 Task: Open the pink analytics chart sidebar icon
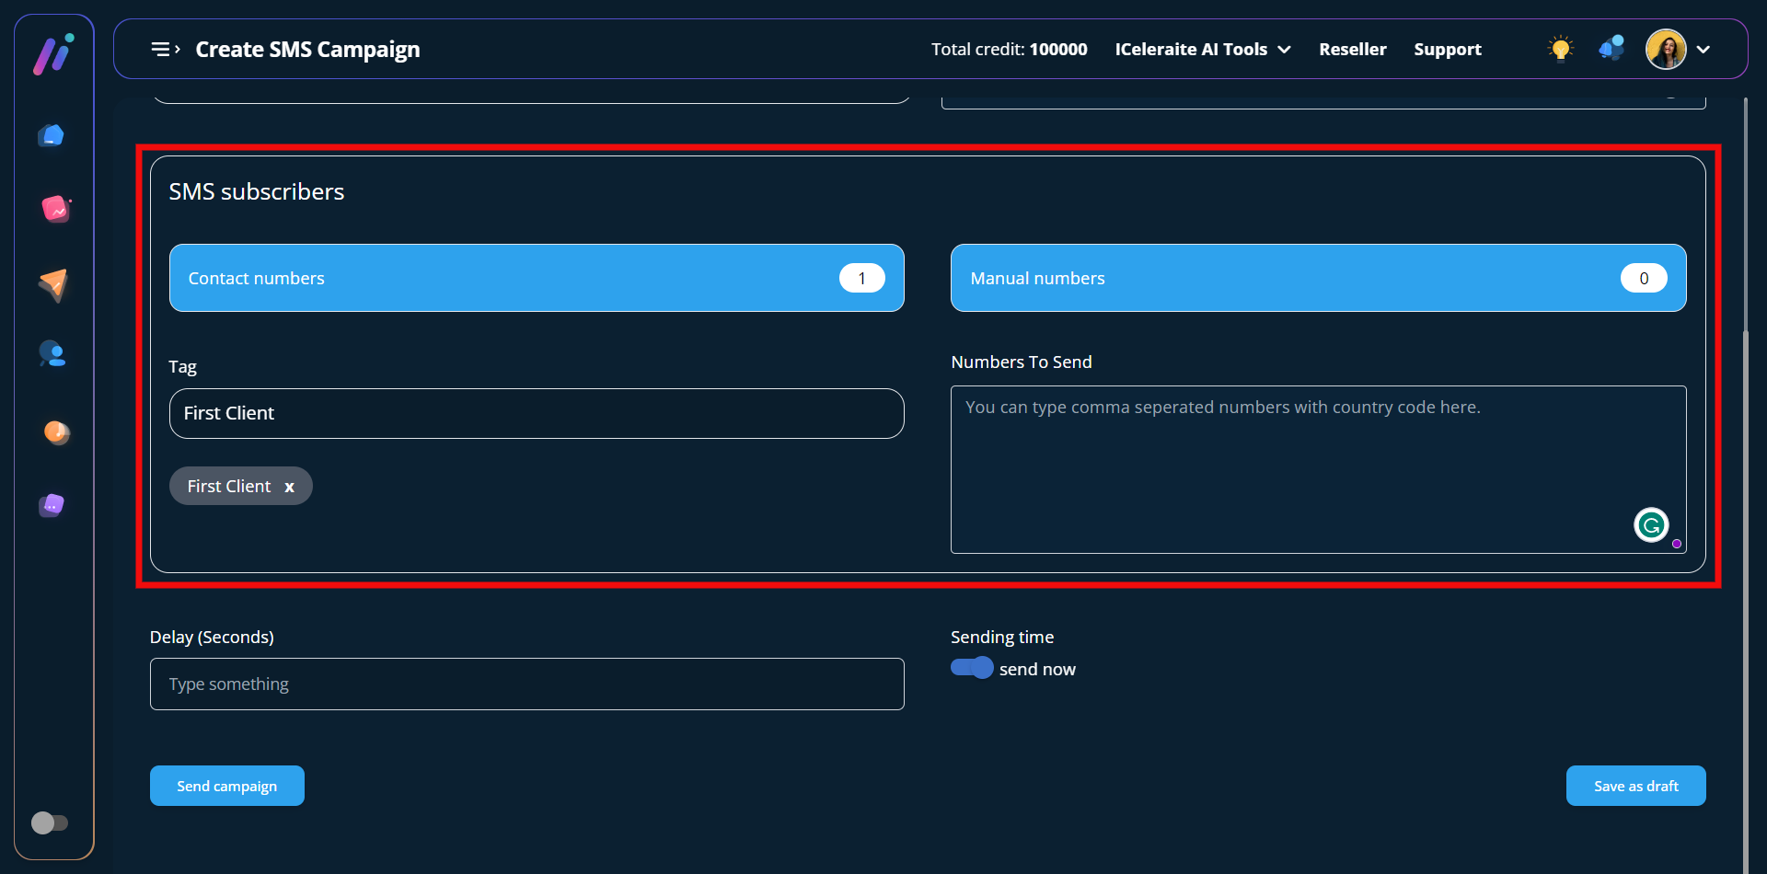55,210
